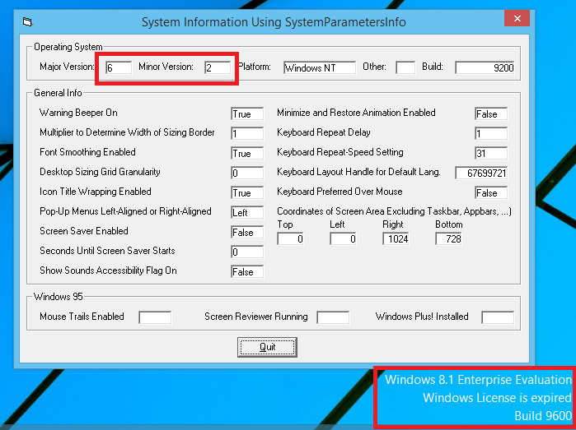The height and width of the screenshot is (430, 576).
Task: Click the 'Coordinates of Screen Area' label
Action: coord(394,211)
